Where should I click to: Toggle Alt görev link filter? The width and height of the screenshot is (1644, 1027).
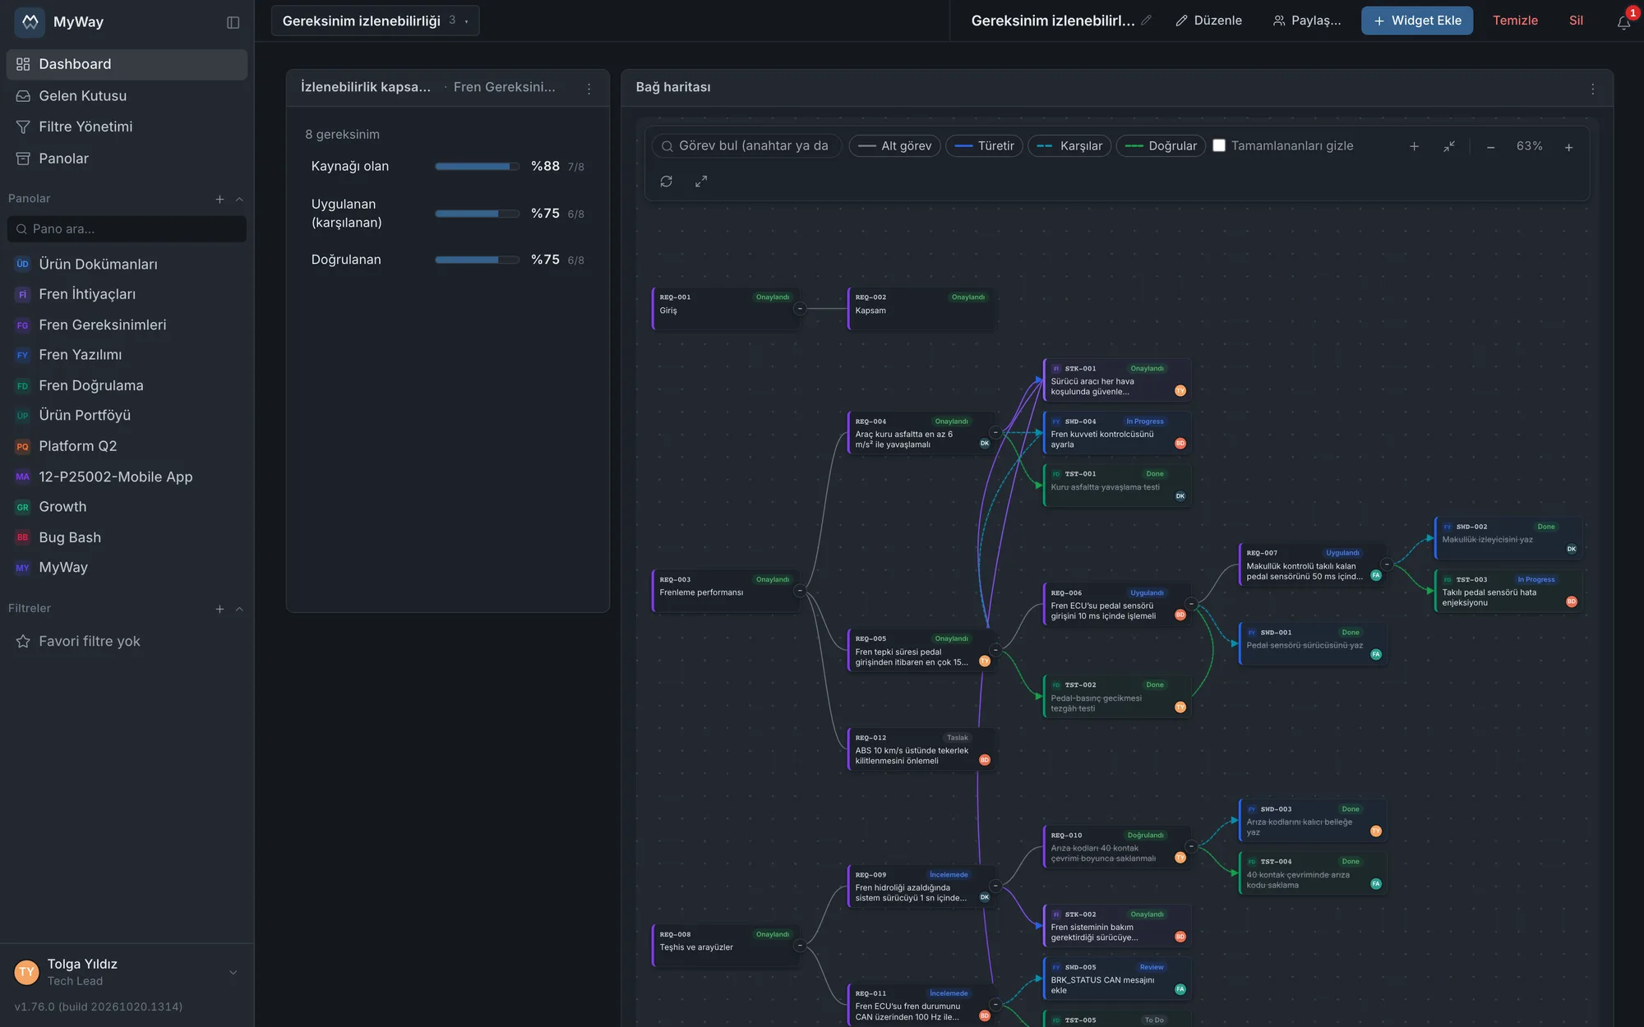[x=894, y=146]
